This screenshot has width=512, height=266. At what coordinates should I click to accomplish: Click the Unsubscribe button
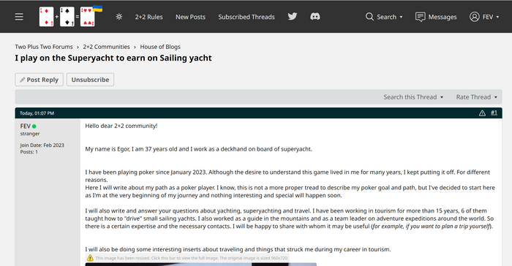click(x=91, y=80)
